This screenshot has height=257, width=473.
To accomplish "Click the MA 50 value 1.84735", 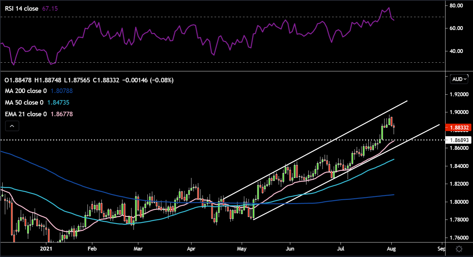I will point(58,103).
